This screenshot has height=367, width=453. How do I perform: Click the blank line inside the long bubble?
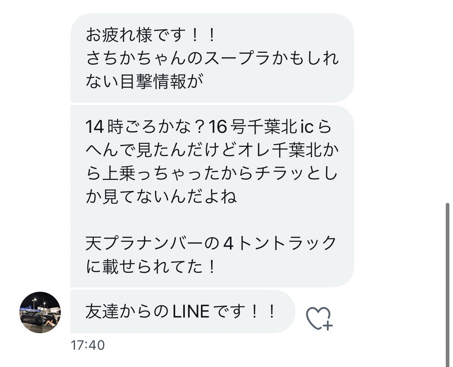[212, 220]
